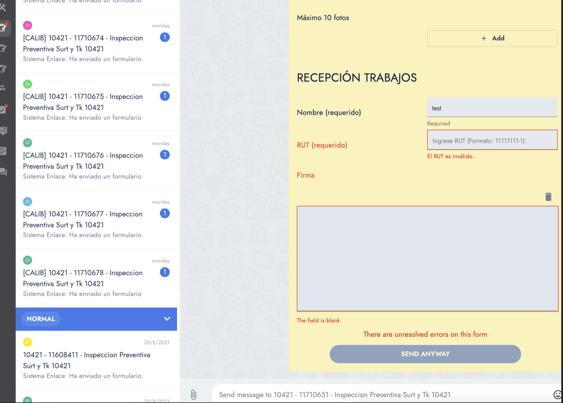Open the pie chart reports icon
The image size is (563, 403).
pos(4,151)
